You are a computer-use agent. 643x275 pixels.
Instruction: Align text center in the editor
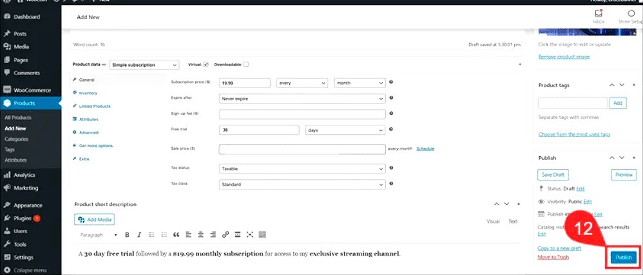point(200,235)
